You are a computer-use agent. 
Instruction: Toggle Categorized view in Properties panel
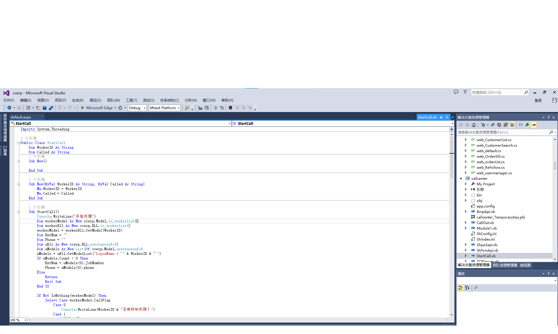click(x=461, y=288)
